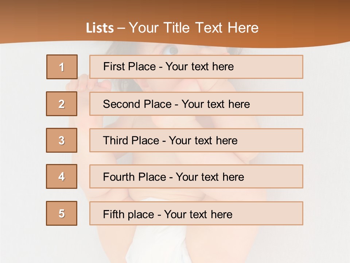The image size is (350, 263).
Task: Click the Fifth place text bar
Action: 196,213
